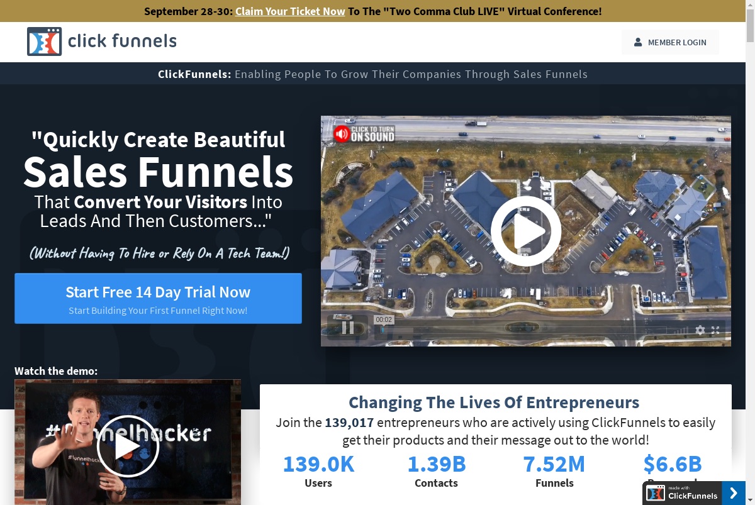755x505 pixels.
Task: Click the Changing The Lives Of Entrepreneurs heading
Action: (x=494, y=402)
